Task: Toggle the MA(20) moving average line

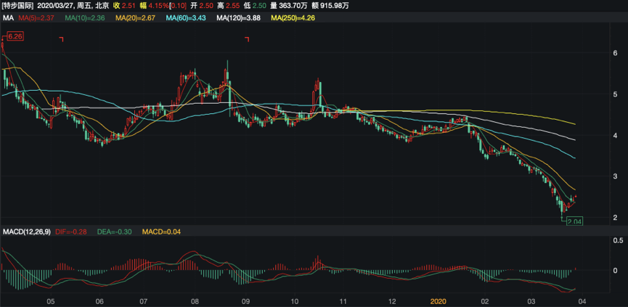Action: click(x=136, y=18)
